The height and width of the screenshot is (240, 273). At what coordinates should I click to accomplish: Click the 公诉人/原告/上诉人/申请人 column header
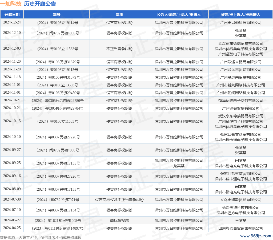pos(179,15)
